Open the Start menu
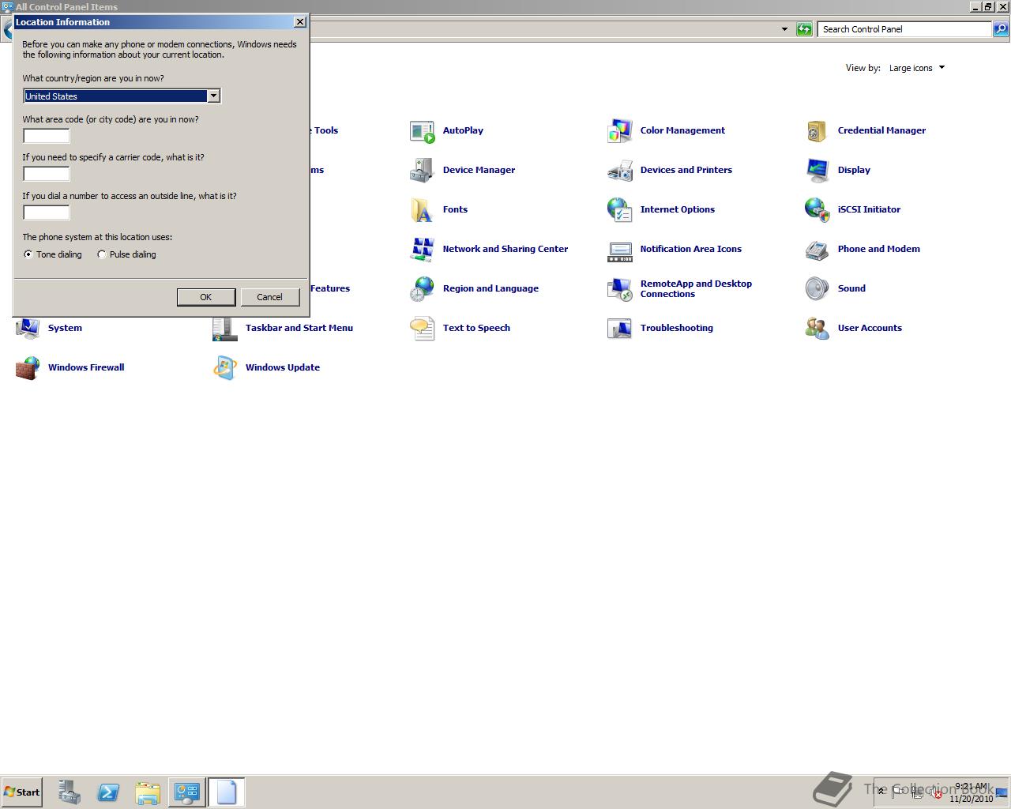 (x=21, y=792)
